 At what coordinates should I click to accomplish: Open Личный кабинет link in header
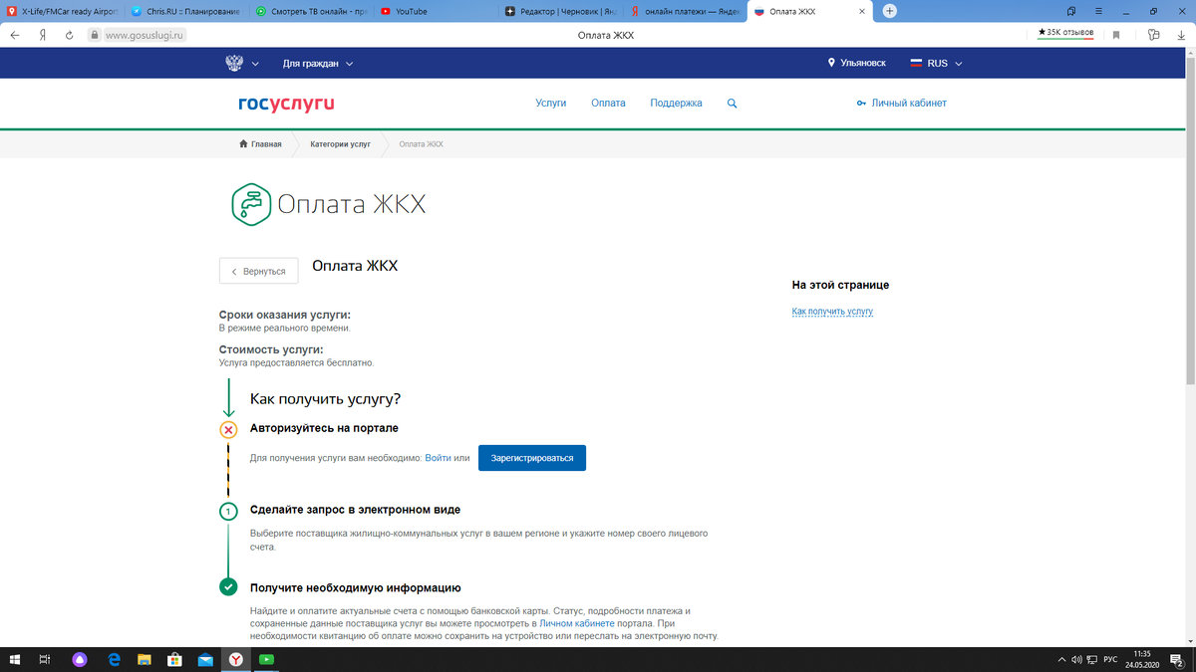[x=909, y=104]
